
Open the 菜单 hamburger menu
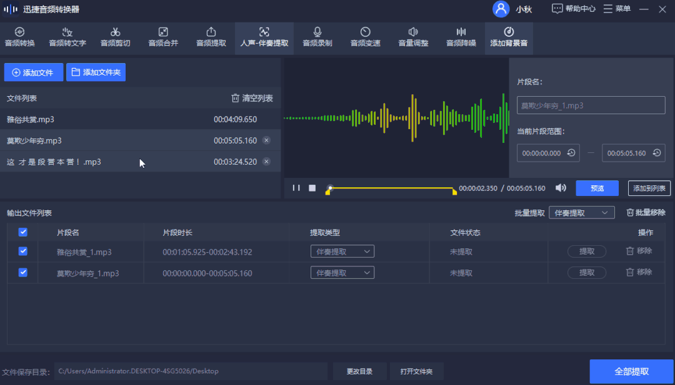(617, 9)
